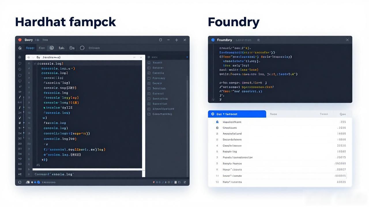Select the gas table row numbered 13

(x=280, y=182)
